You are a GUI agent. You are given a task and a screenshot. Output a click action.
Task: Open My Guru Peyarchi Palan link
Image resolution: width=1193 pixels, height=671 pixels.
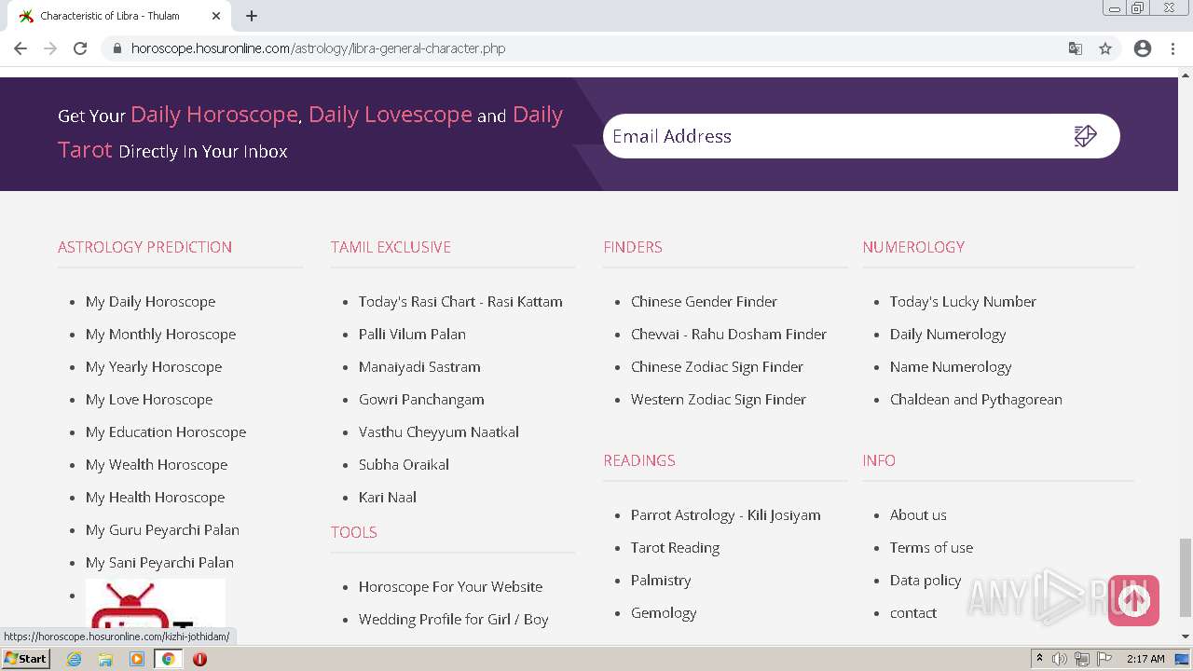(x=162, y=529)
